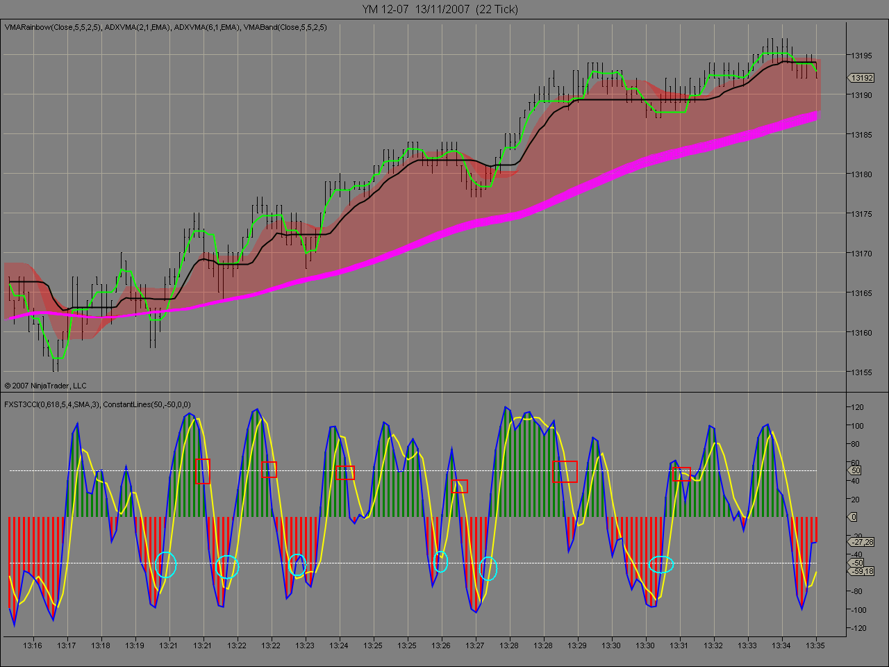889x667 pixels.
Task: Click the 20 label on the CCI axis
Action: (855, 500)
